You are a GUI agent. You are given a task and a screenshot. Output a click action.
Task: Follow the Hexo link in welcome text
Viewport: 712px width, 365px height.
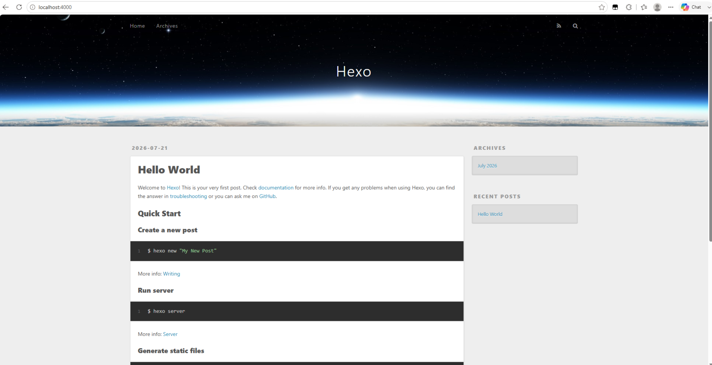(173, 188)
